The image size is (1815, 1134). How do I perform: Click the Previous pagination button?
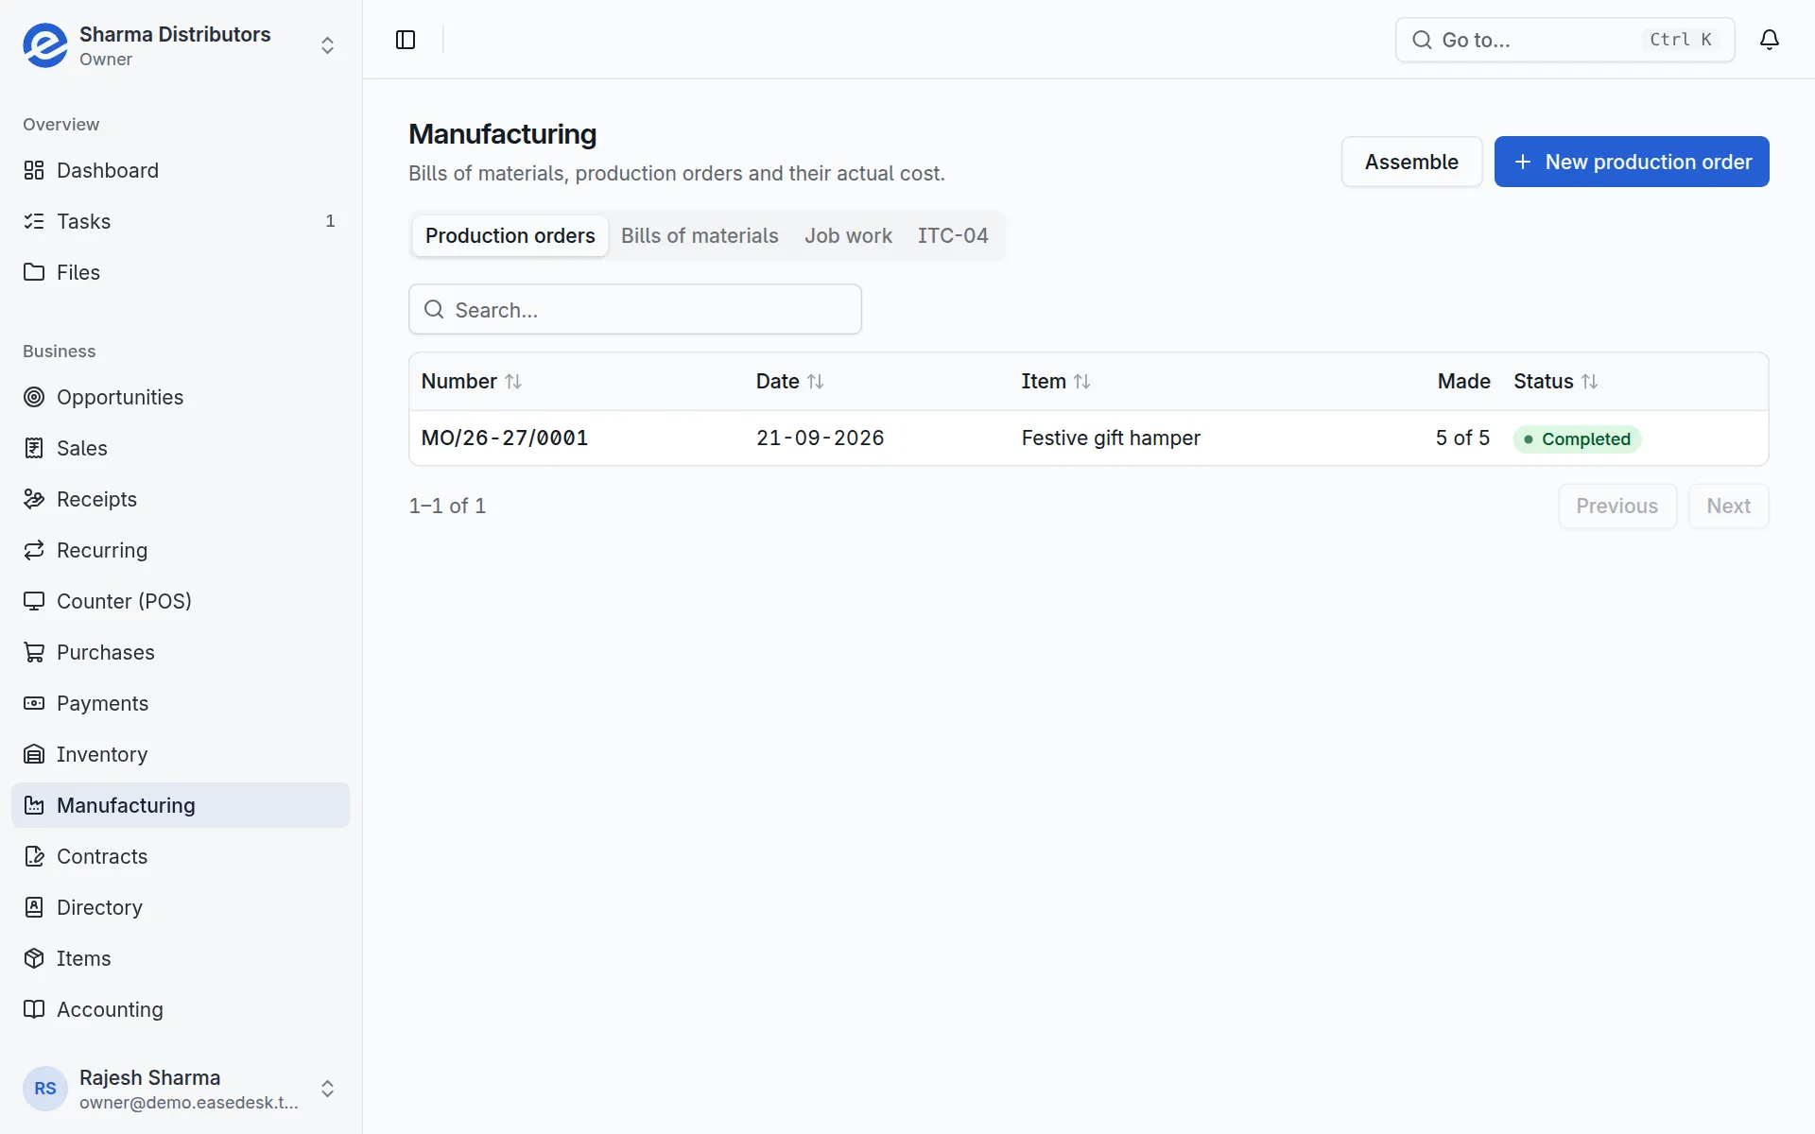(x=1617, y=506)
